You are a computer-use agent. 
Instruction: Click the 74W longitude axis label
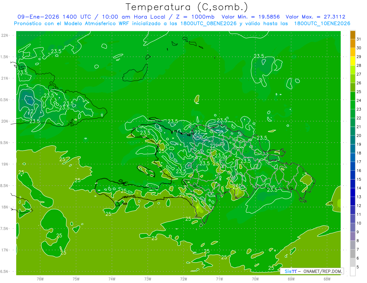pos(112,279)
